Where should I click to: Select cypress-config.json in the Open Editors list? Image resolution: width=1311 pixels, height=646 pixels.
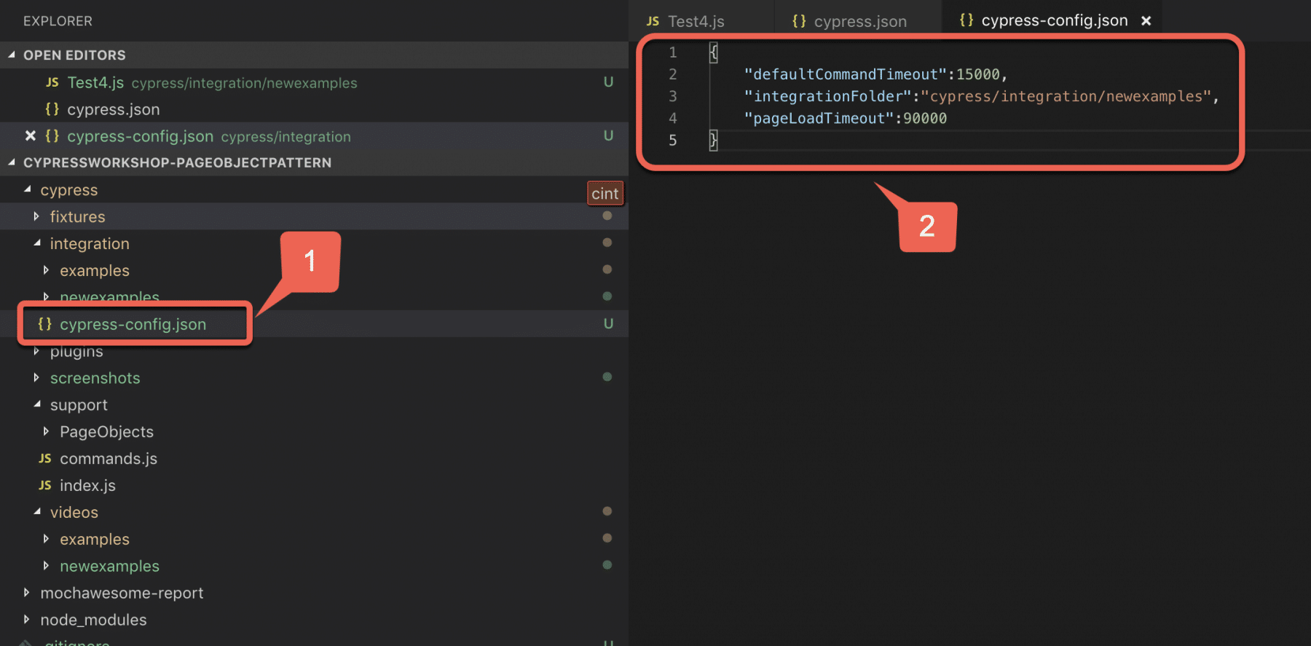(314, 136)
